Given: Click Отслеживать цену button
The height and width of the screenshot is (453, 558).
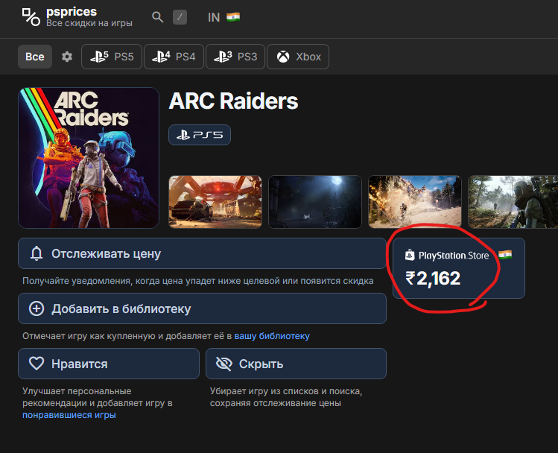Looking at the screenshot, I should tap(202, 253).
